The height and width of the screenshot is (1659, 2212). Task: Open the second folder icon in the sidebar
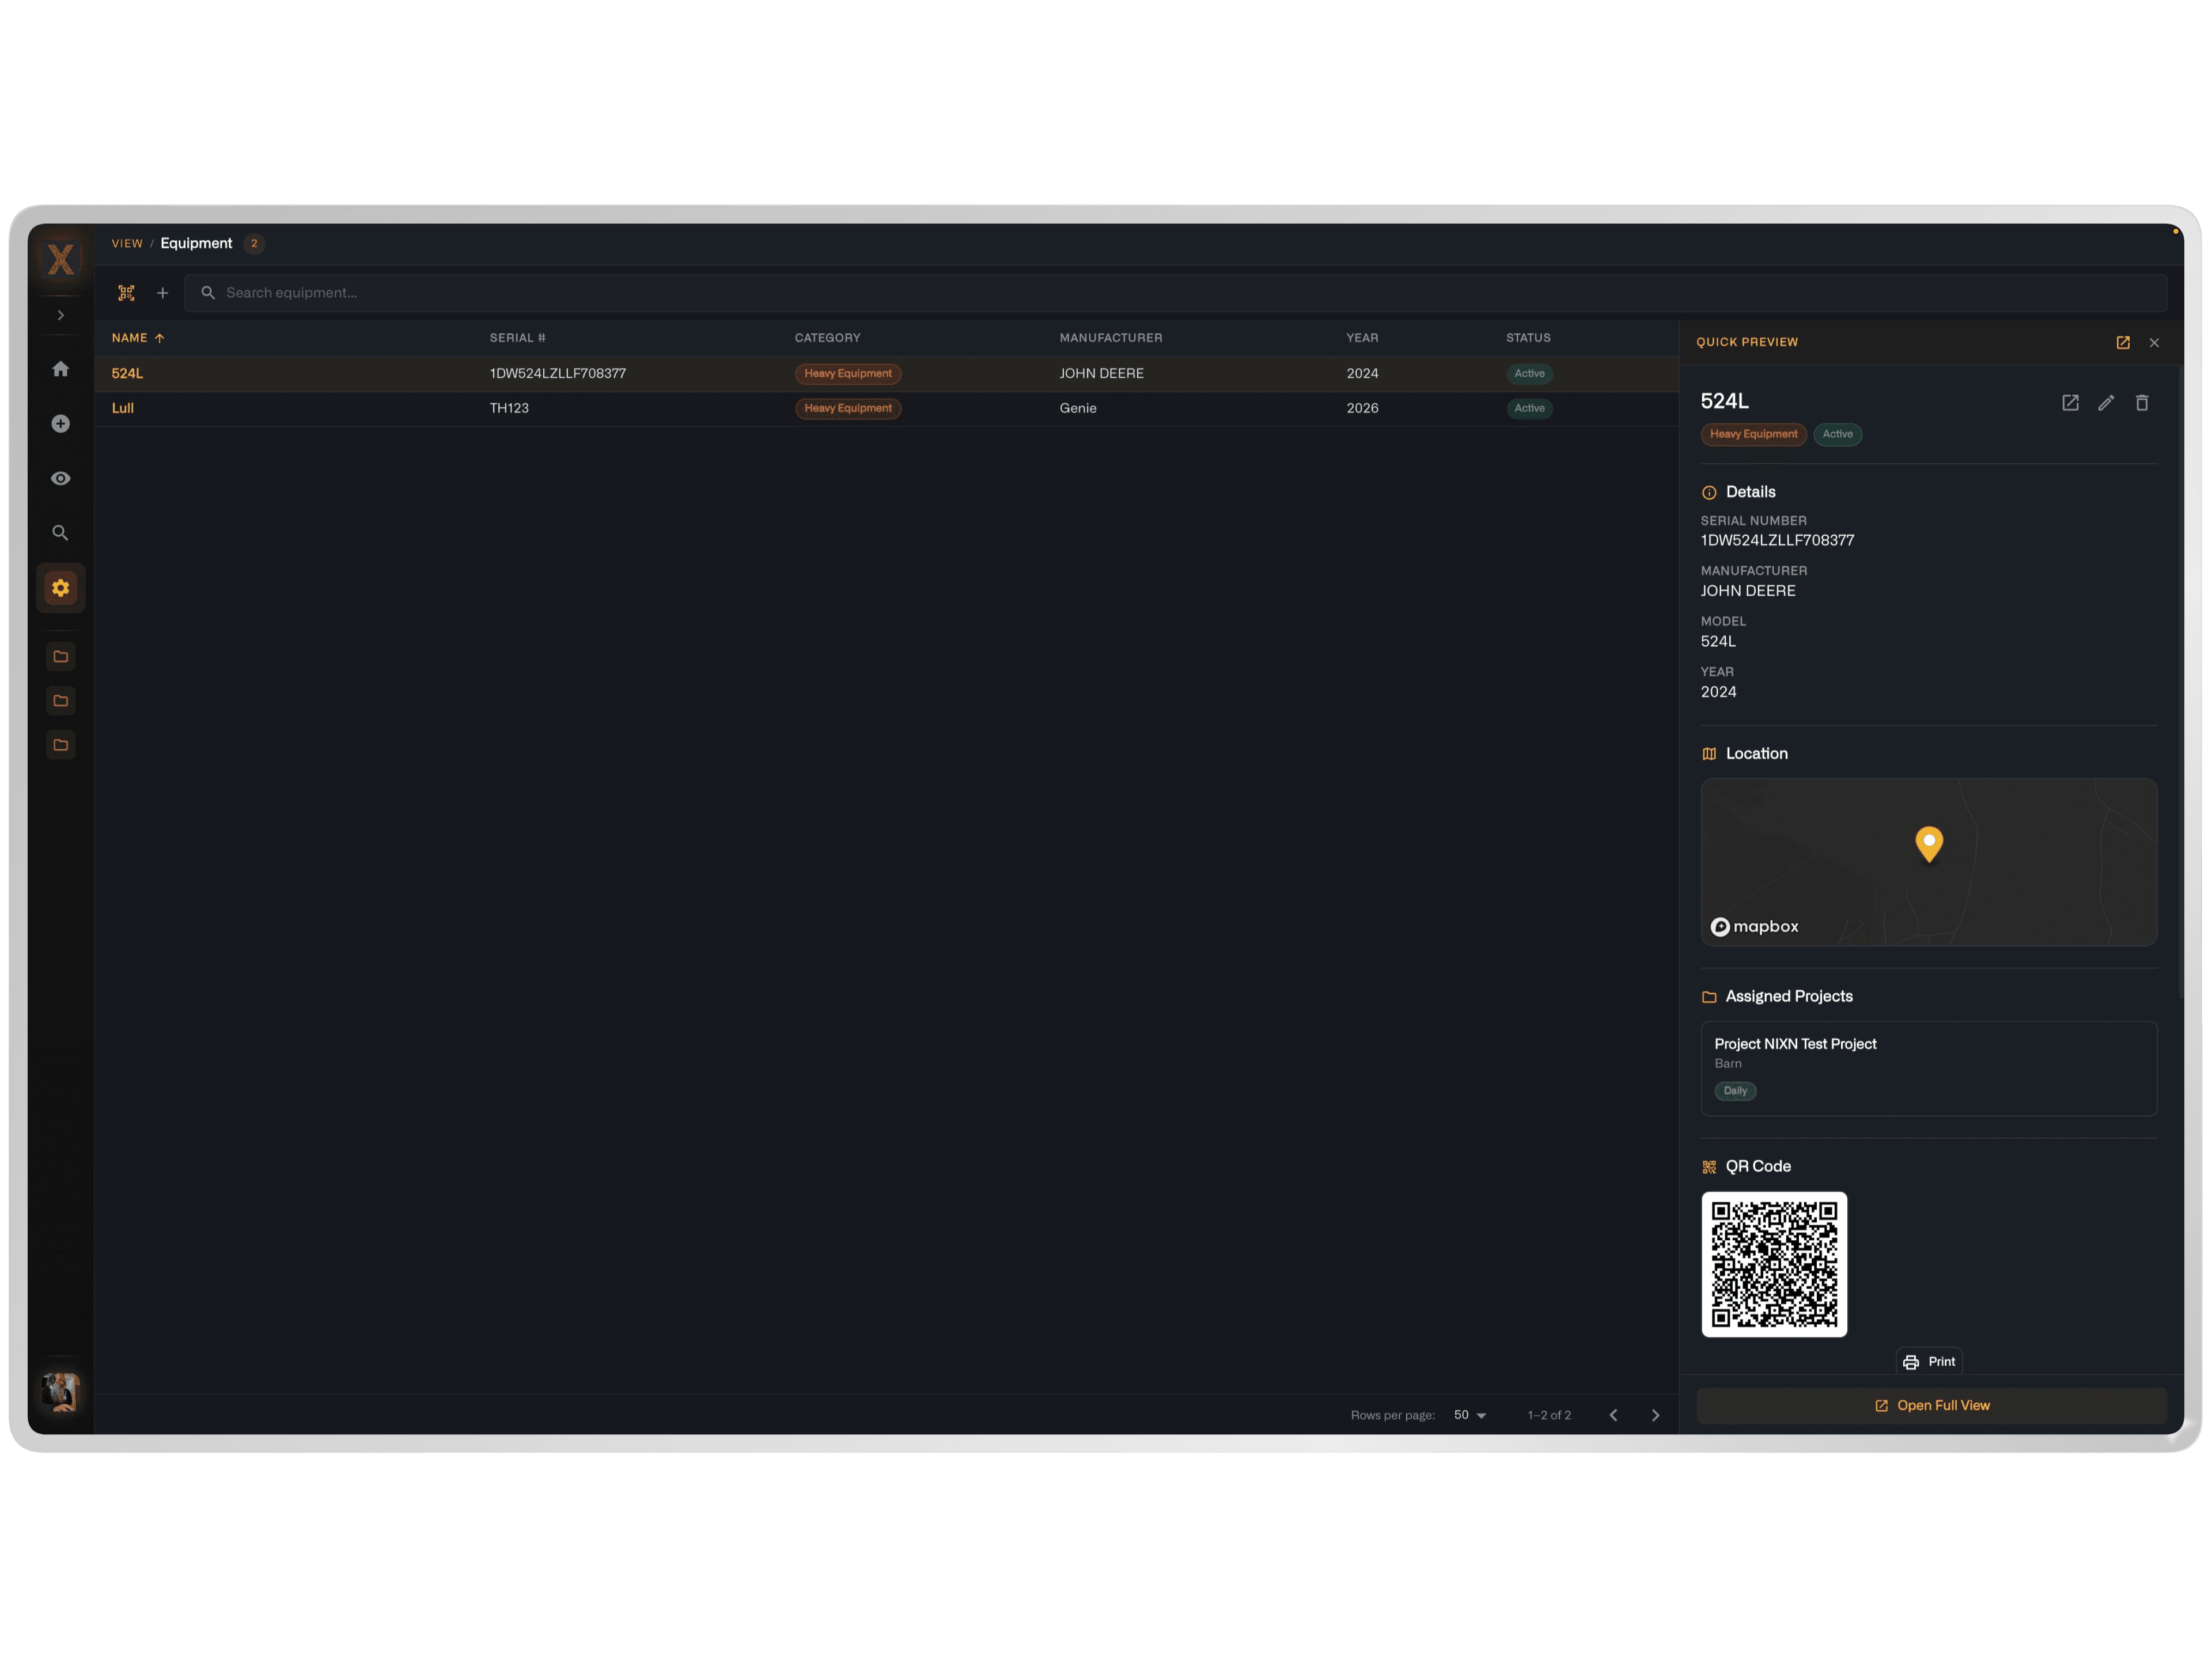[61, 701]
